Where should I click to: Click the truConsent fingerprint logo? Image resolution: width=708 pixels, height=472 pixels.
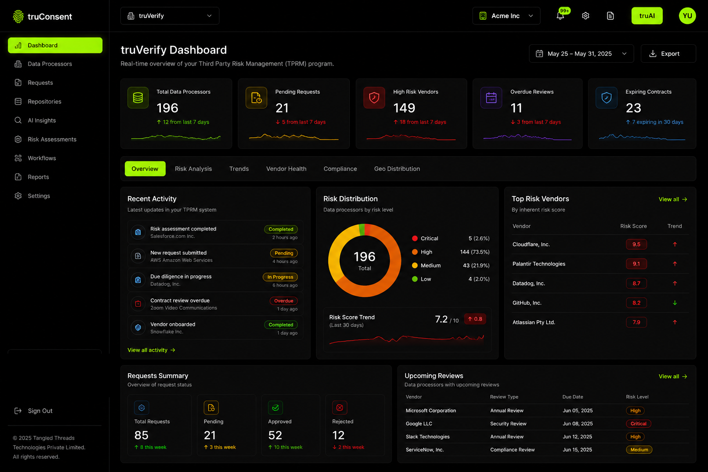point(18,17)
